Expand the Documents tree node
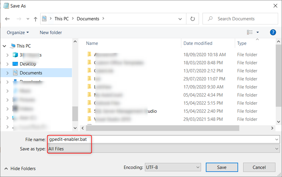 tap(7, 73)
